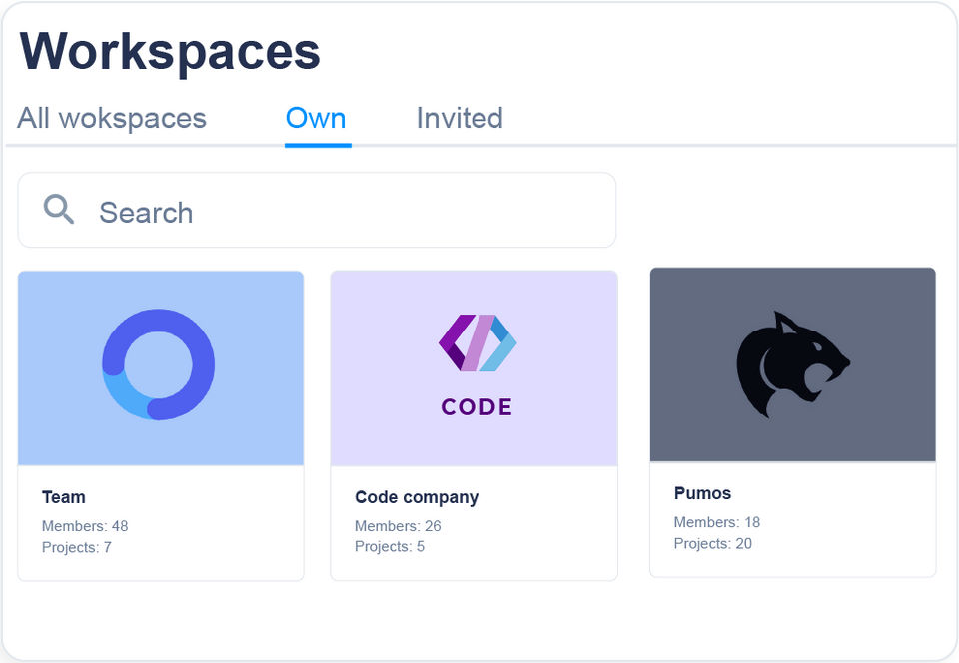
Task: Click Projects: 7 on Team card
Action: tap(77, 547)
